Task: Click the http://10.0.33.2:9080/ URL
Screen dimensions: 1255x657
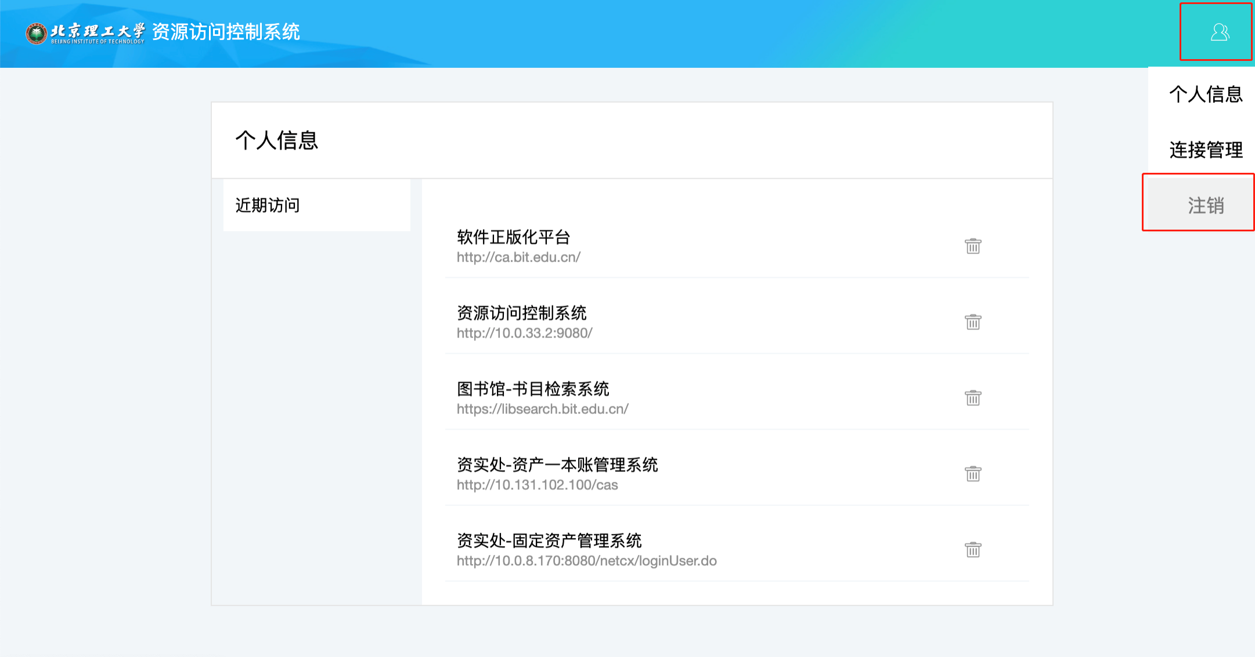Action: pos(524,333)
